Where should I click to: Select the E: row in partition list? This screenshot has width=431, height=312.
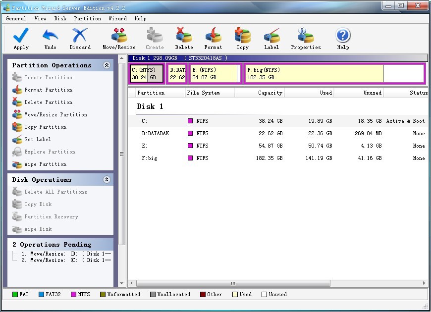click(278, 146)
